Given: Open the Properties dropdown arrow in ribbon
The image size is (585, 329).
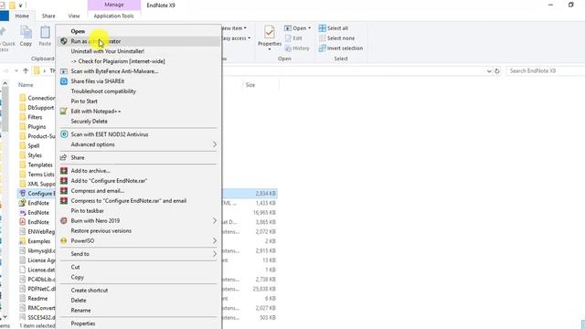Looking at the screenshot, I should (x=270, y=49).
